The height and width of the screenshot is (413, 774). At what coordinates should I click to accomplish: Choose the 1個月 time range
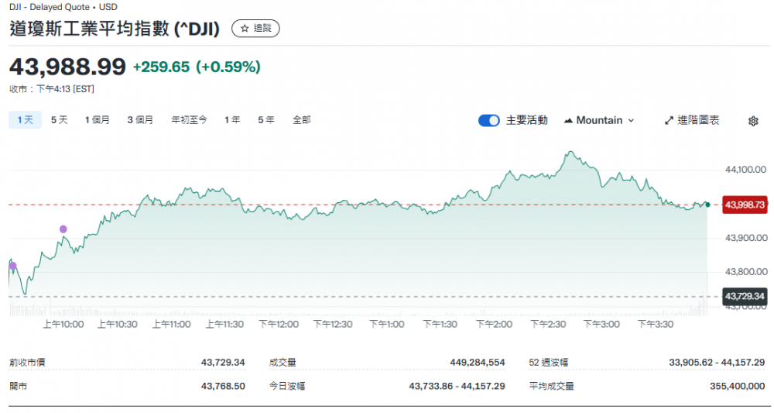coord(98,120)
